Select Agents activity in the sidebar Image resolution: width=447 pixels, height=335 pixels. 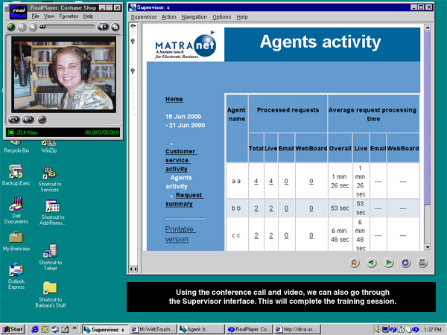[x=179, y=182]
